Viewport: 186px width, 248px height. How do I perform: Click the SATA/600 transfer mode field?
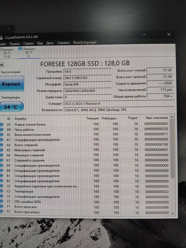[x=88, y=91]
